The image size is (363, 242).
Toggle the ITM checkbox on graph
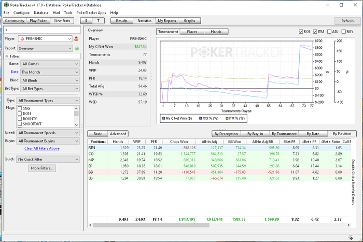(x=315, y=32)
